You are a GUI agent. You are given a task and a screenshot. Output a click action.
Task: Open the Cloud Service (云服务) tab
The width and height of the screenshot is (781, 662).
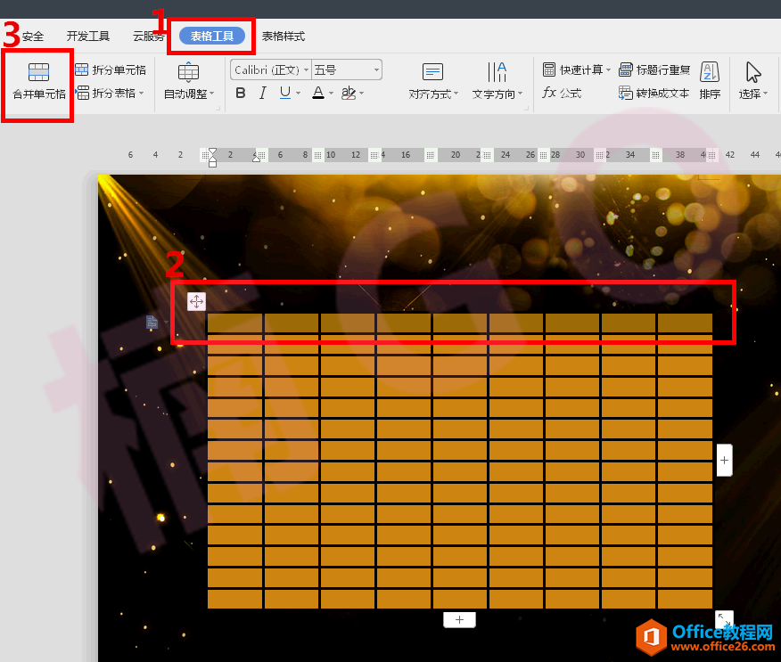[x=148, y=36]
